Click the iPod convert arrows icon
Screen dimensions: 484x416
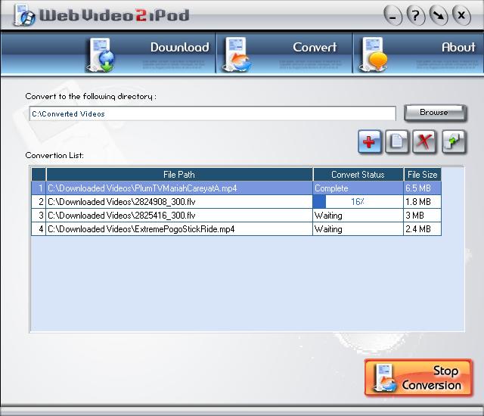tap(237, 55)
